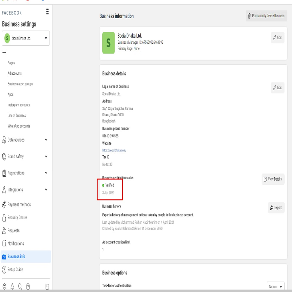This screenshot has height=292, width=292.
Task: Click the Requests person icon
Action: pos(4,230)
